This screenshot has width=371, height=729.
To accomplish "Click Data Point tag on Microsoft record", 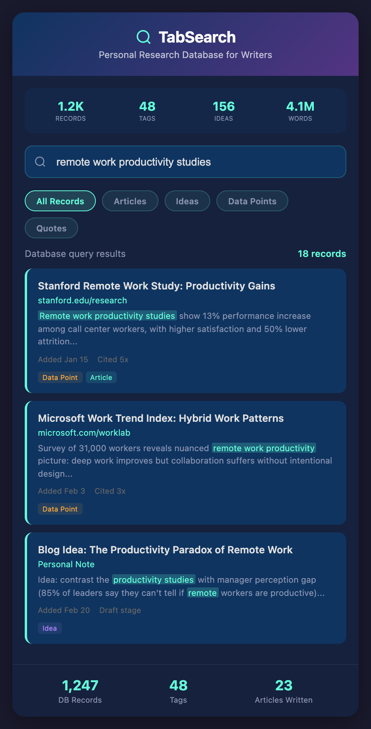I will (x=60, y=509).
